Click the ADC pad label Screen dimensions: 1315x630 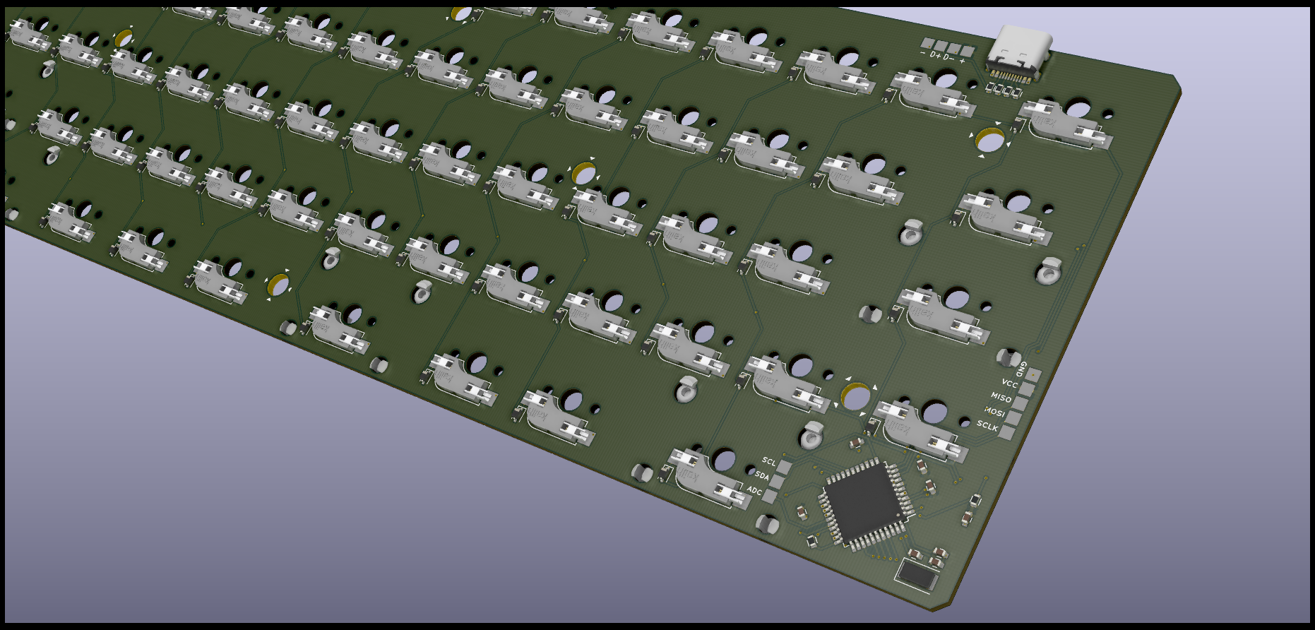pos(754,490)
